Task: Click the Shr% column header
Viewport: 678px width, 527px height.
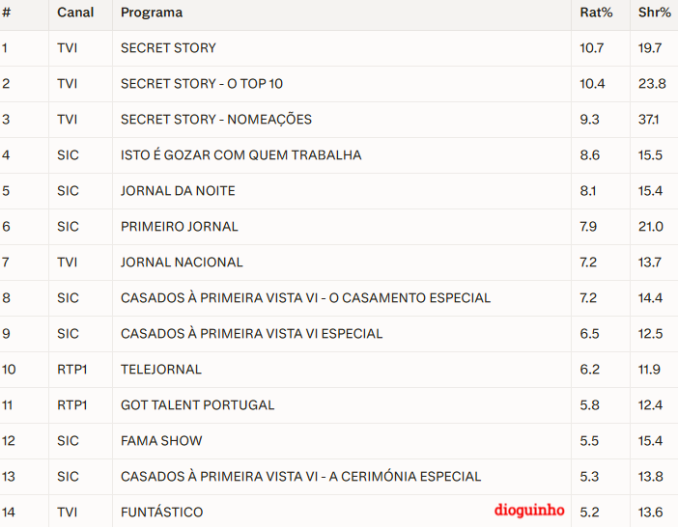Action: point(654,13)
